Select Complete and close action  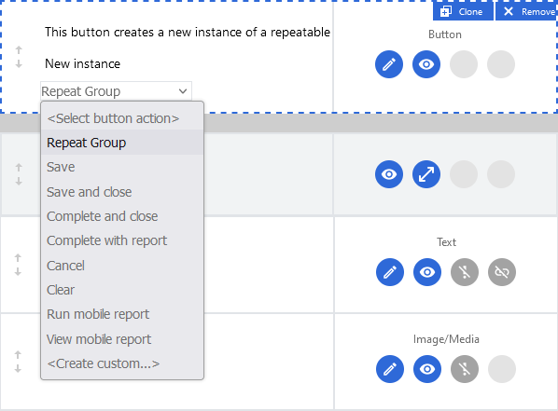[x=122, y=216]
